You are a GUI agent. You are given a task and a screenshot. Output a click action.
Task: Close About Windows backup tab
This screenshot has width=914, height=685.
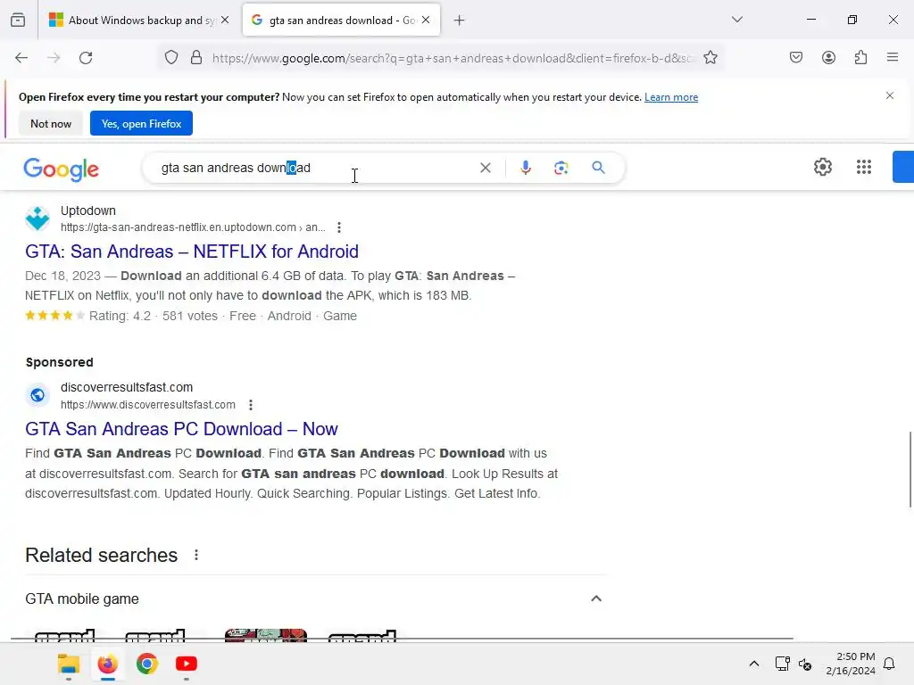(x=225, y=21)
